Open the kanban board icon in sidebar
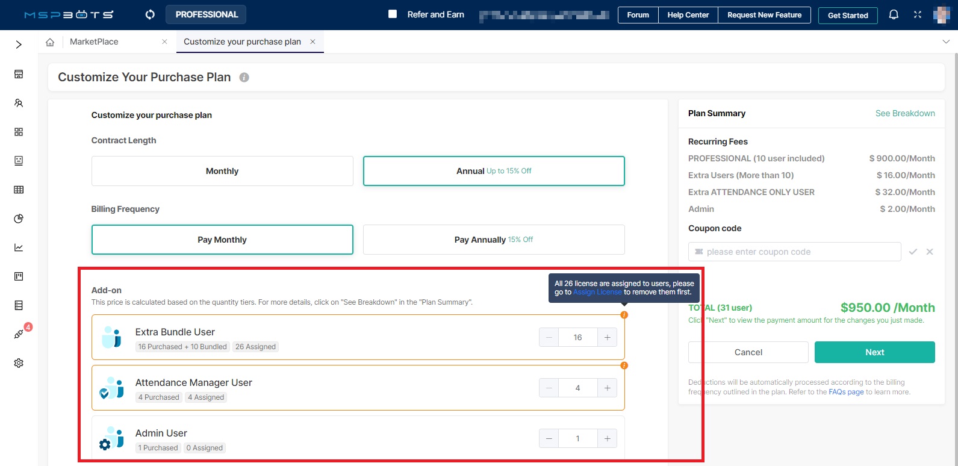The height and width of the screenshot is (466, 958). click(x=19, y=276)
